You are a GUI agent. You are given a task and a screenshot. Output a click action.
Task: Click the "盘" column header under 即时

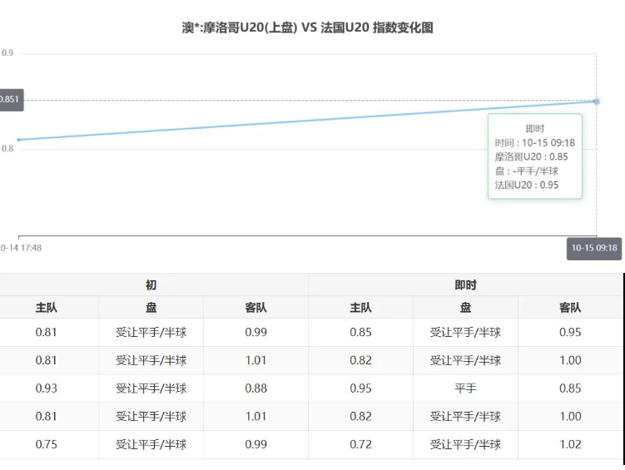(x=465, y=308)
